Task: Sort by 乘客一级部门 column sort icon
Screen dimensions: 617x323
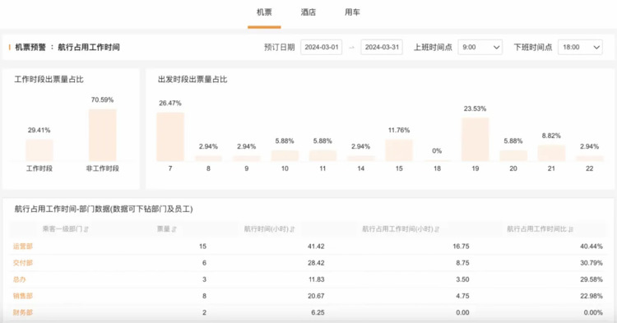Action: pos(86,229)
